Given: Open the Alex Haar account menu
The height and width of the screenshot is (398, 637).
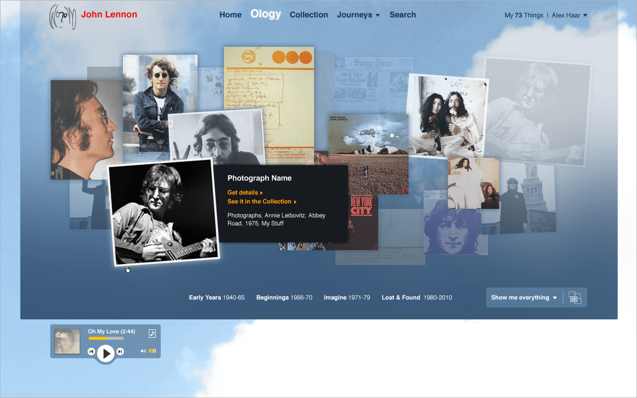Looking at the screenshot, I should click(569, 15).
